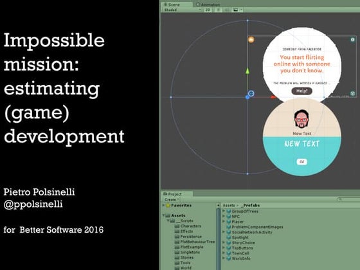Click the blue circular pivot gizmo
Viewport: 360px width, 270px height.
tap(251, 93)
